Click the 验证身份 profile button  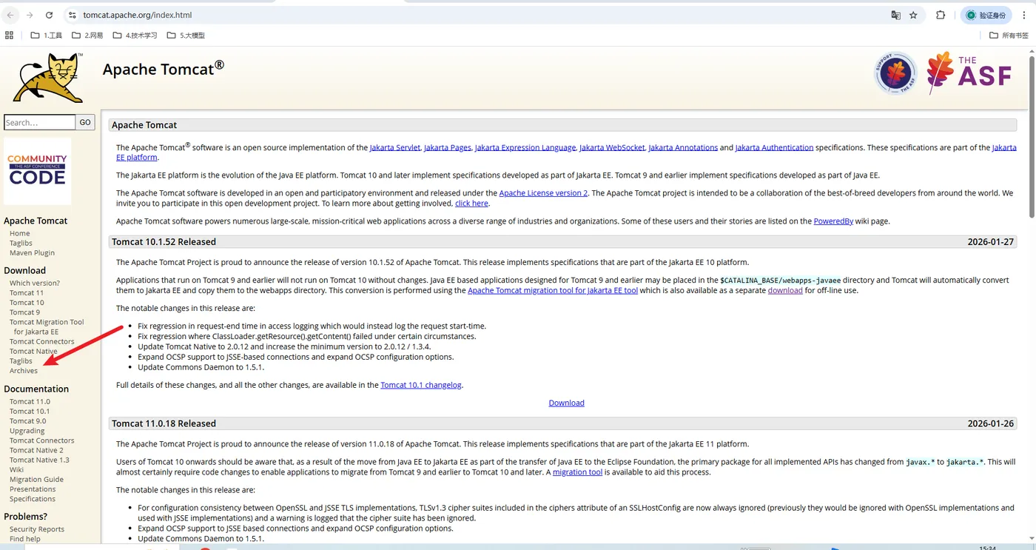pyautogui.click(x=986, y=15)
